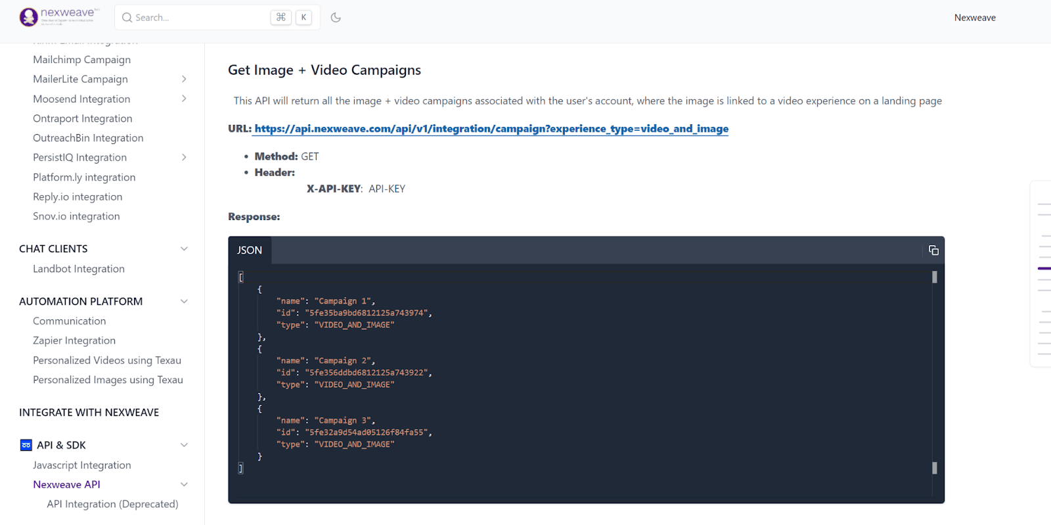Click the "Method: GET" bullet
This screenshot has width=1051, height=525.
286,156
